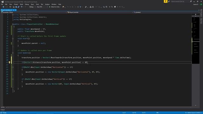Collapse the Start() method block

click(13, 39)
